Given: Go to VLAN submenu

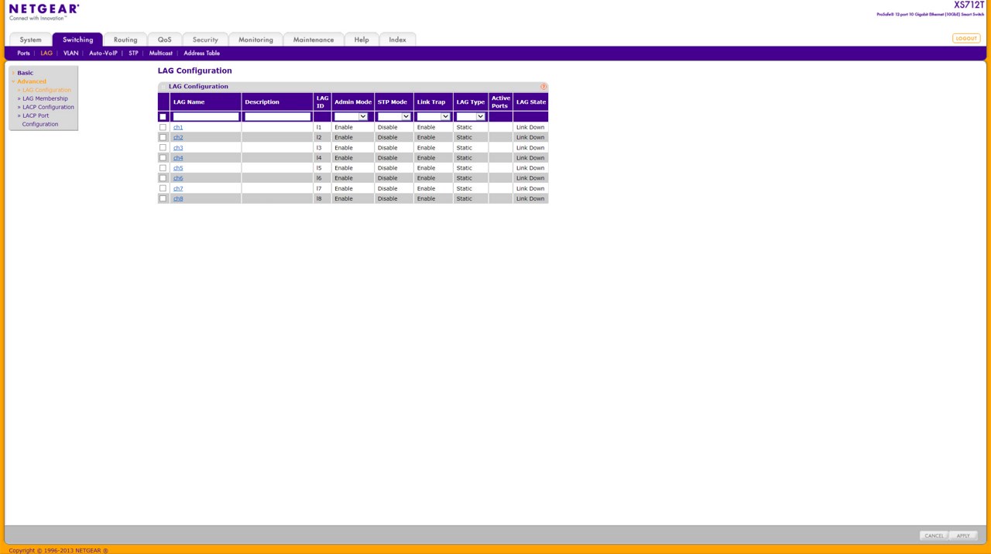Looking at the screenshot, I should 70,53.
